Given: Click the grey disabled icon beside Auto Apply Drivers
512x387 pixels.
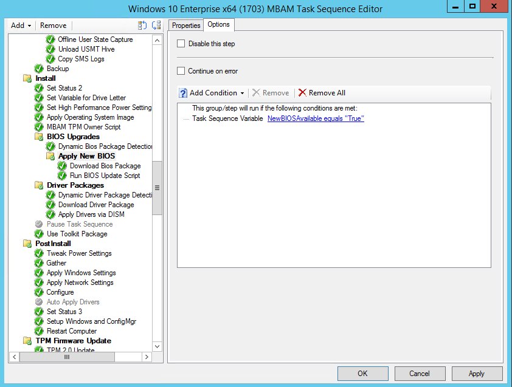Looking at the screenshot, I should 39,302.
